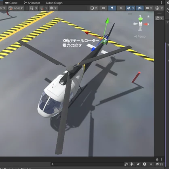
Task: Open the Project panel kebab menu
Action: (161, 159)
